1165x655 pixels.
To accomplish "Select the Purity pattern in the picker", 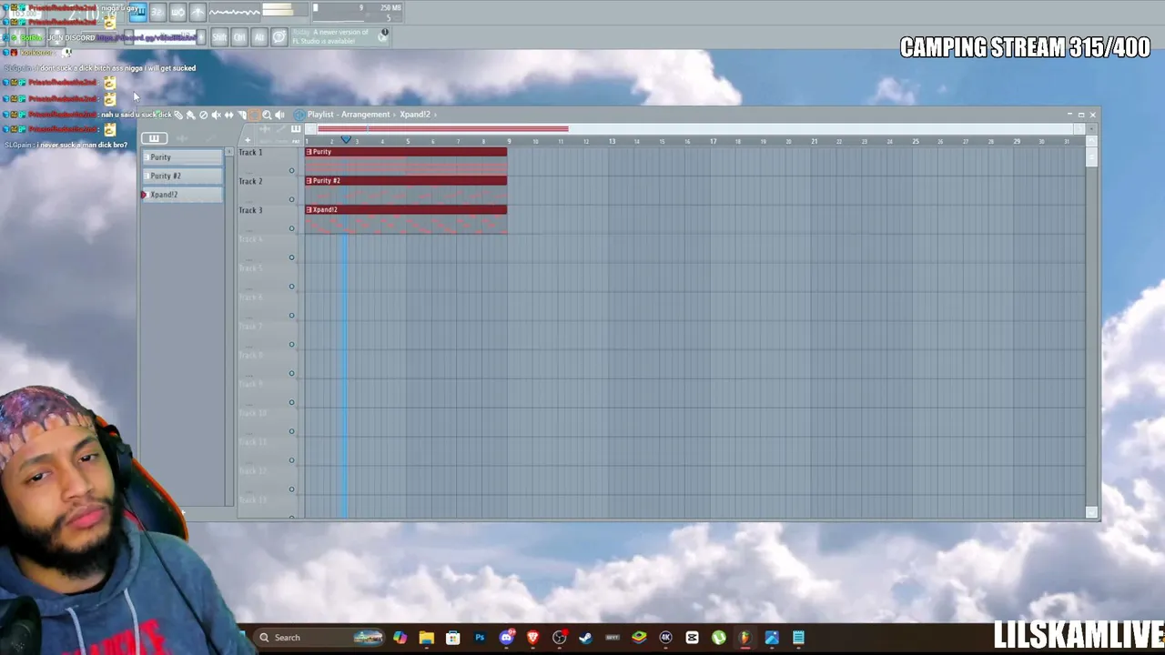I will tap(182, 157).
